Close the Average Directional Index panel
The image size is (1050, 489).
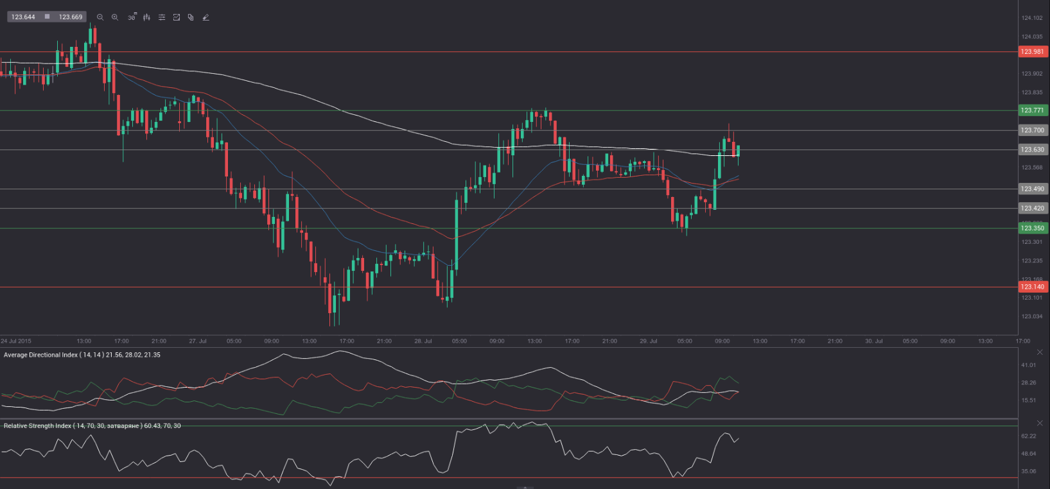1040,352
